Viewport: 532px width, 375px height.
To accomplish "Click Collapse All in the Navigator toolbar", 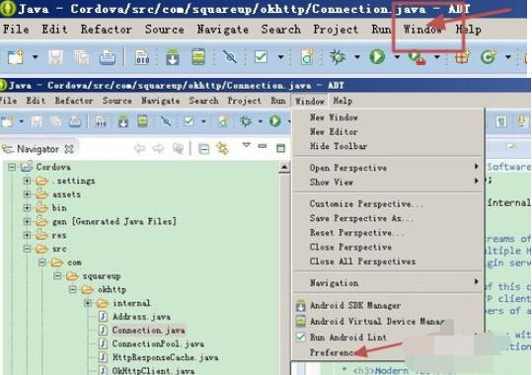I will coord(203,149).
